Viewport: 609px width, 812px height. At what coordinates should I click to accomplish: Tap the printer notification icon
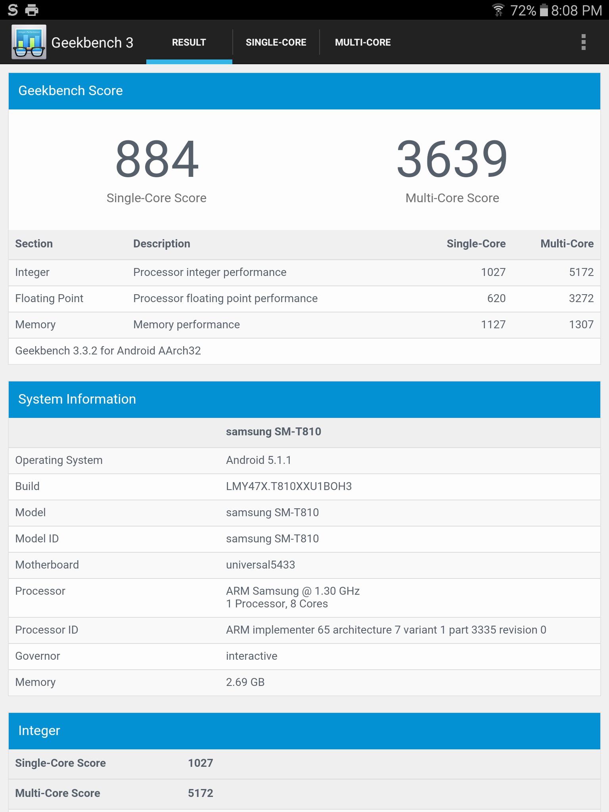pyautogui.click(x=32, y=10)
